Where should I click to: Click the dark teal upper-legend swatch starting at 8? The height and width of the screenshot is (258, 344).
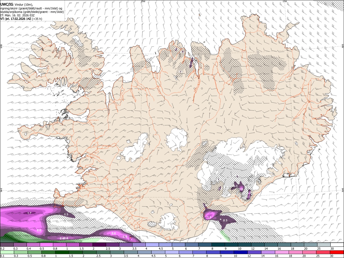click(218, 245)
